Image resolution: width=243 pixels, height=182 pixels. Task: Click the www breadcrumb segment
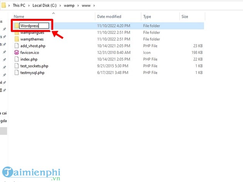(x=86, y=5)
